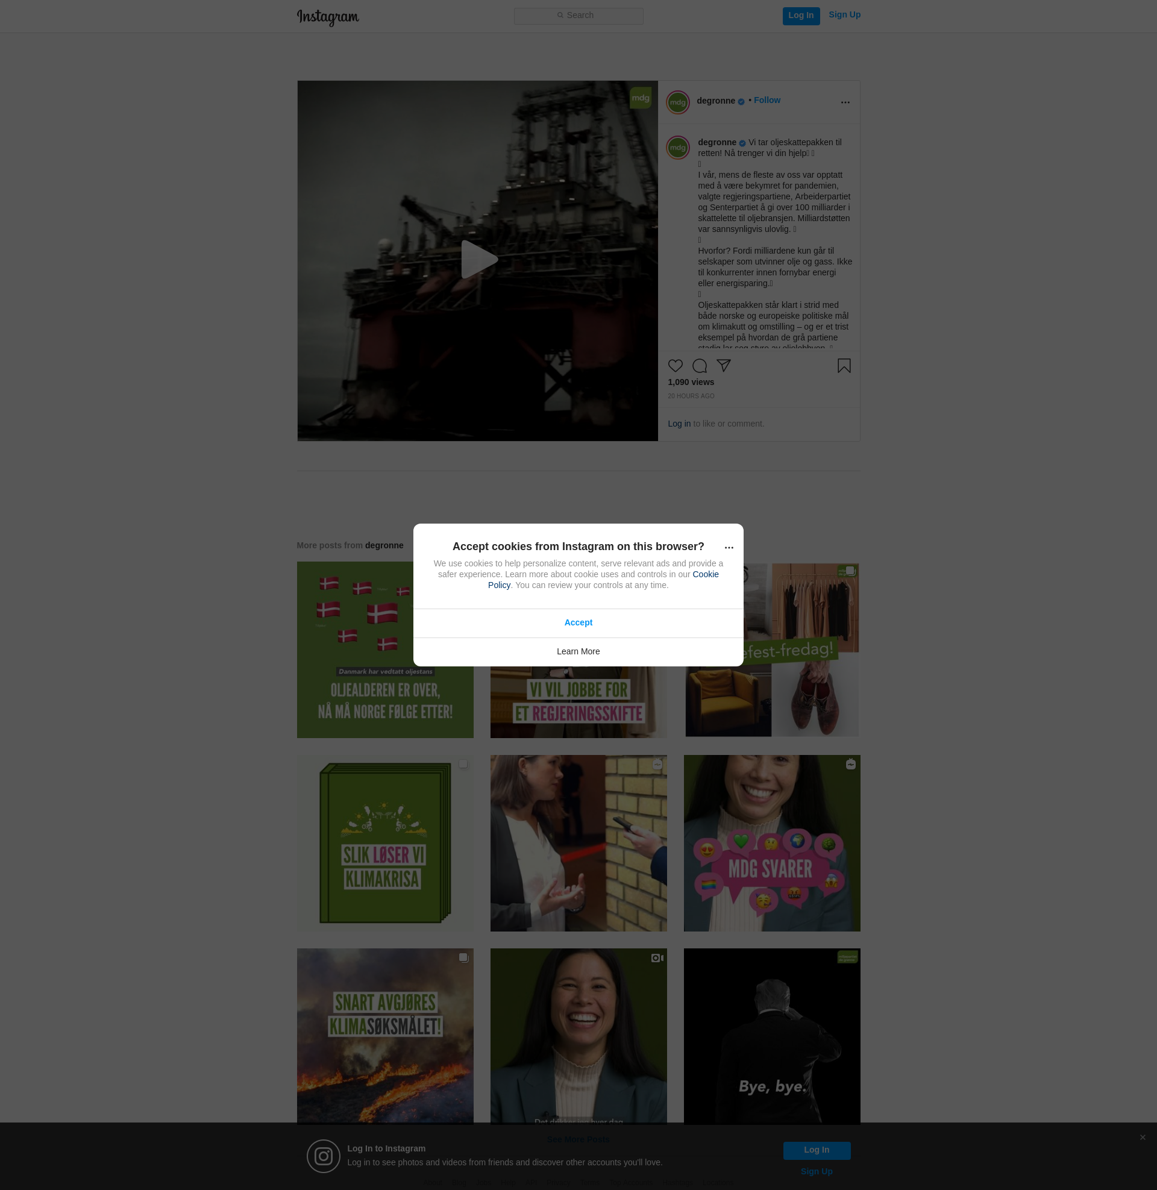
Task: Click Log In to Instagram banner heading
Action: (386, 1148)
